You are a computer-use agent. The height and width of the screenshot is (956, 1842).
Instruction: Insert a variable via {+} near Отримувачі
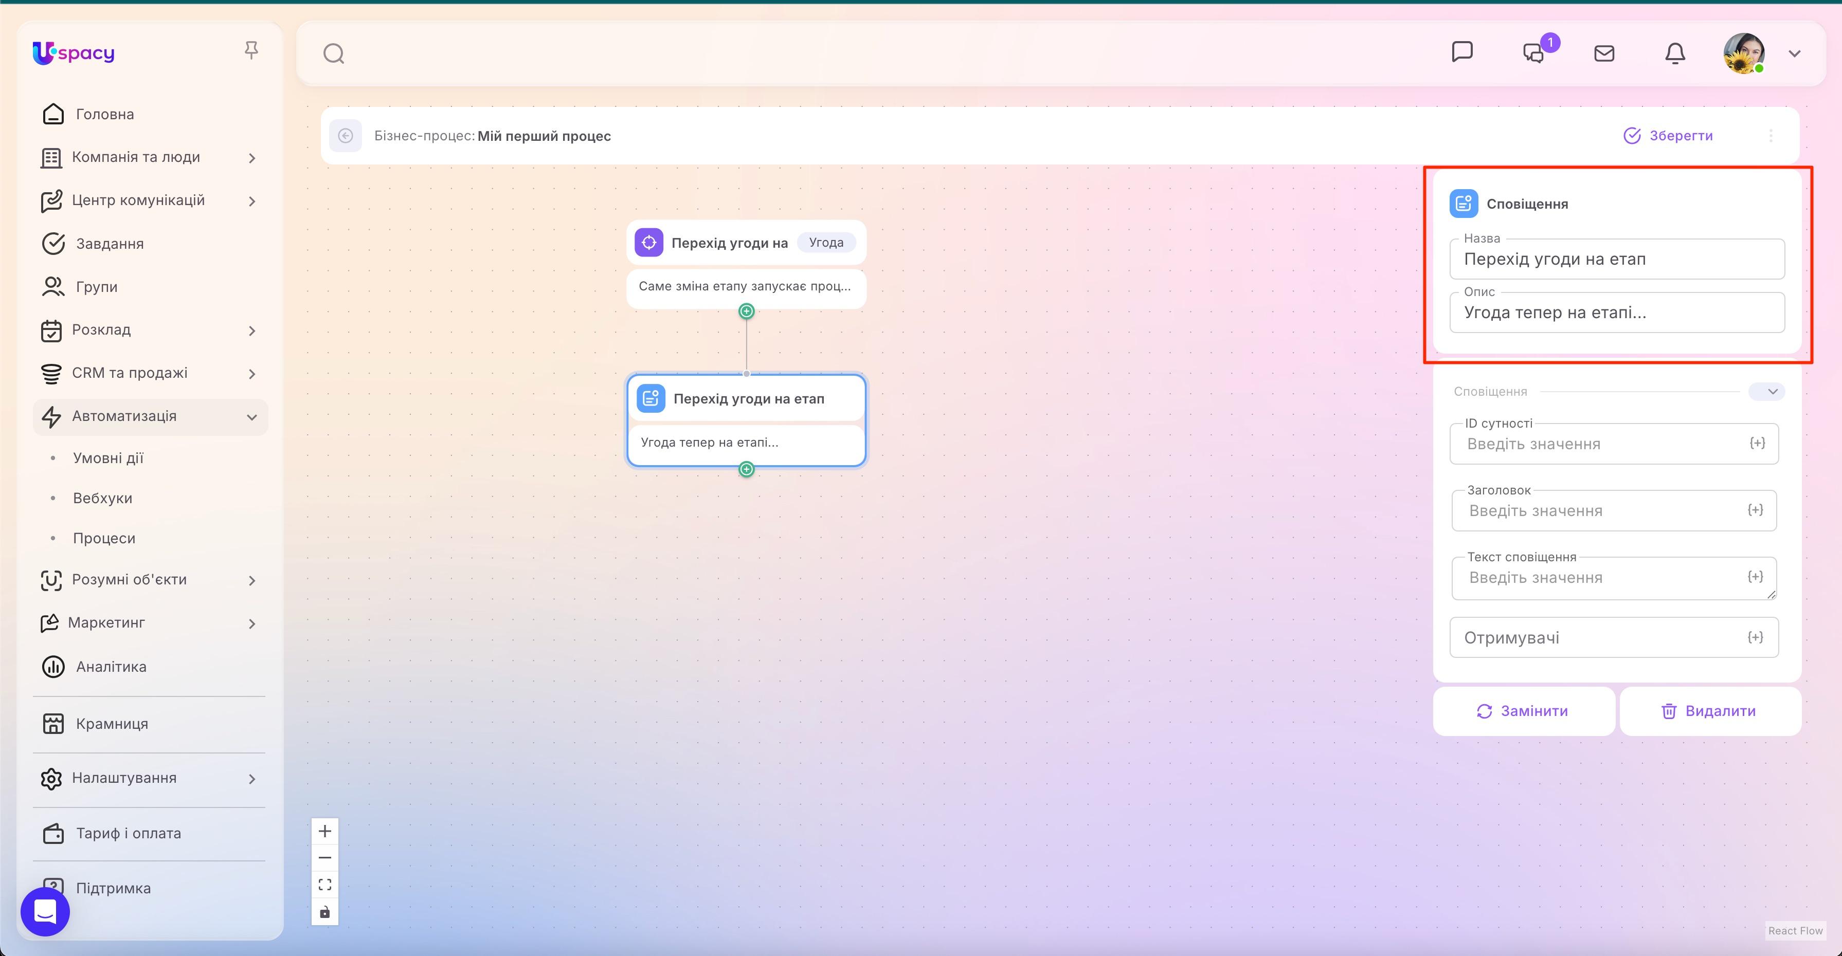coord(1756,637)
